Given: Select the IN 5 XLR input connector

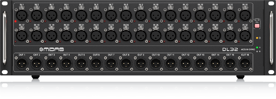Looking at the screenshot, I should [x=81, y=15].
